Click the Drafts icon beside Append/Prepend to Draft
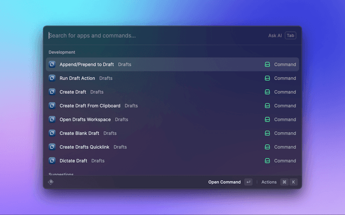The height and width of the screenshot is (215, 345). [x=52, y=64]
